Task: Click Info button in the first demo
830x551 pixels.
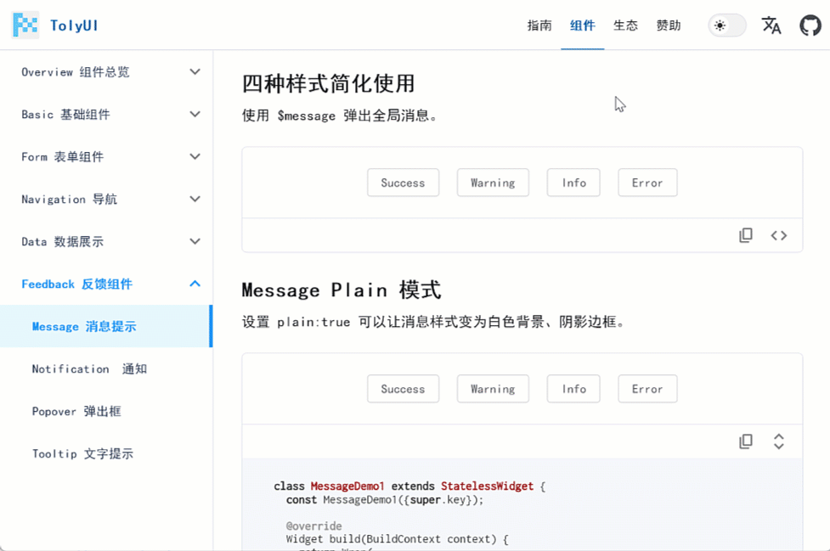Action: (x=573, y=183)
